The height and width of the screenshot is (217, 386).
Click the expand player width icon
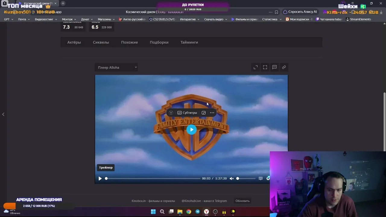tap(255, 67)
